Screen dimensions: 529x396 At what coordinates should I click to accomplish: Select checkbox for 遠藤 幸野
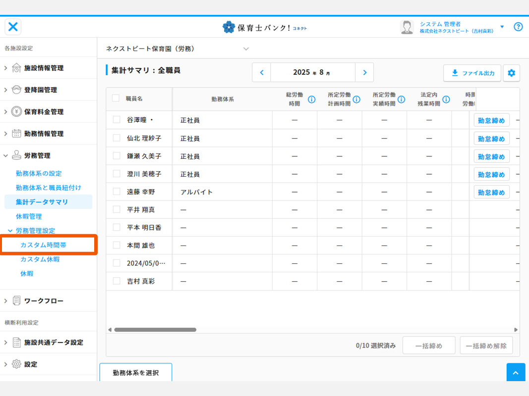[117, 192]
